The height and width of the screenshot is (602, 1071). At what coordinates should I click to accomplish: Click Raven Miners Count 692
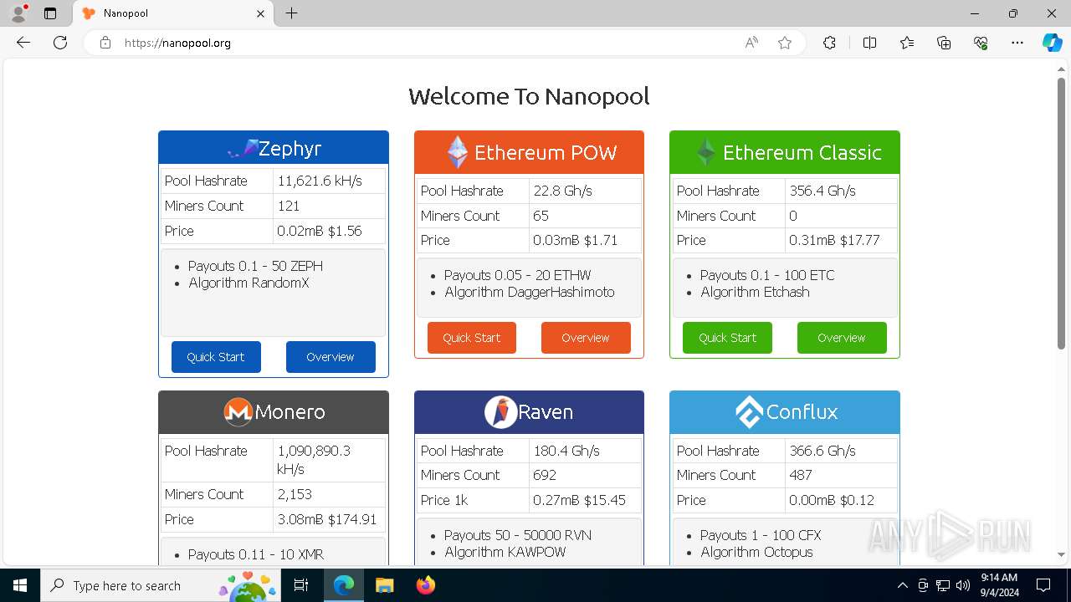[545, 475]
